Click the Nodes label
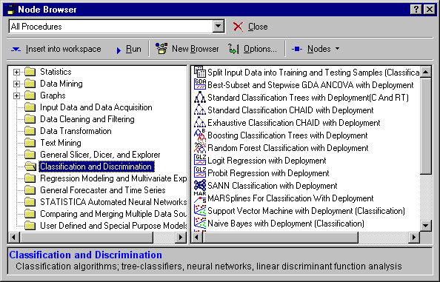Viewport: 440px width, 282px height. (319, 49)
